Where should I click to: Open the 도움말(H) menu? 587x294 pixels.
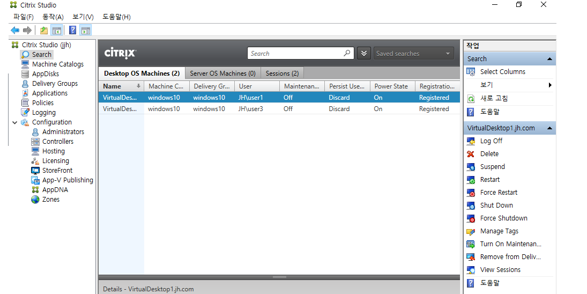[x=116, y=17]
